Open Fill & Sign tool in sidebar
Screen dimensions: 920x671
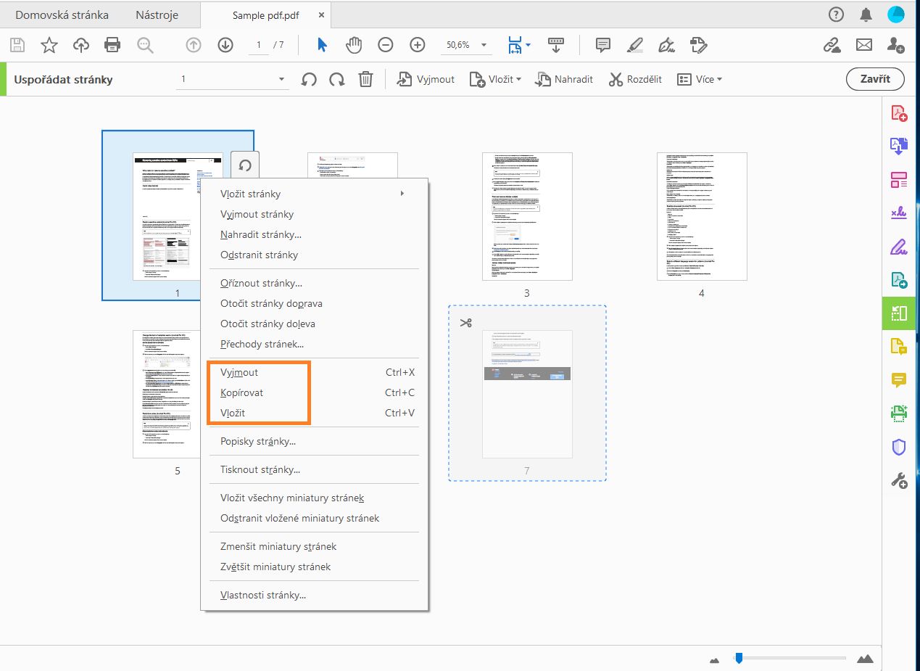pyautogui.click(x=899, y=247)
